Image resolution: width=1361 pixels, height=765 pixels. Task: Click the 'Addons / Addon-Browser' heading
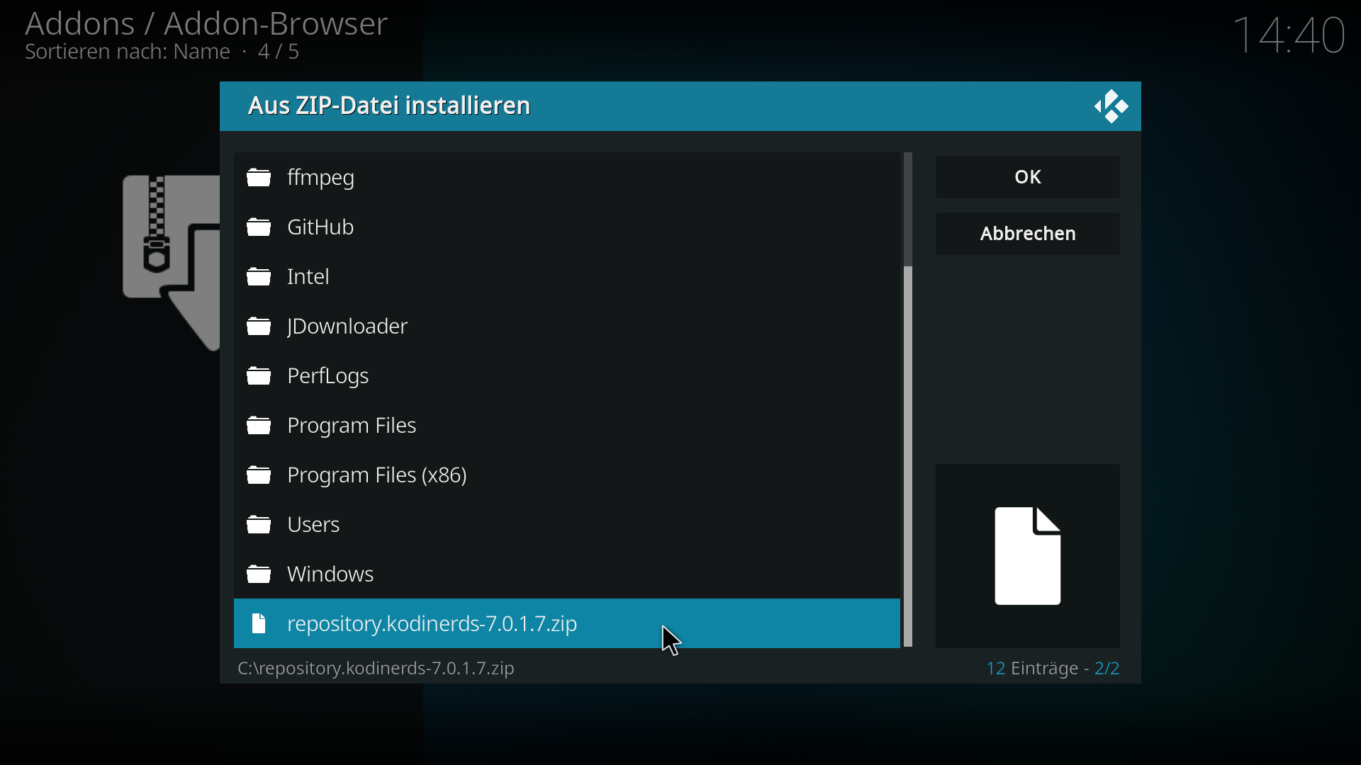click(206, 23)
